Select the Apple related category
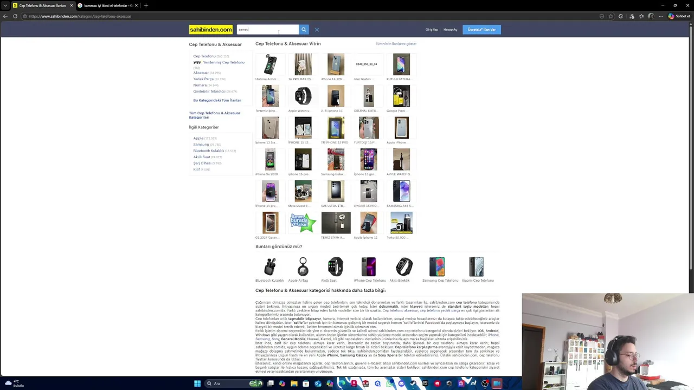Screen dimensions: 694x390 [x=198, y=138]
